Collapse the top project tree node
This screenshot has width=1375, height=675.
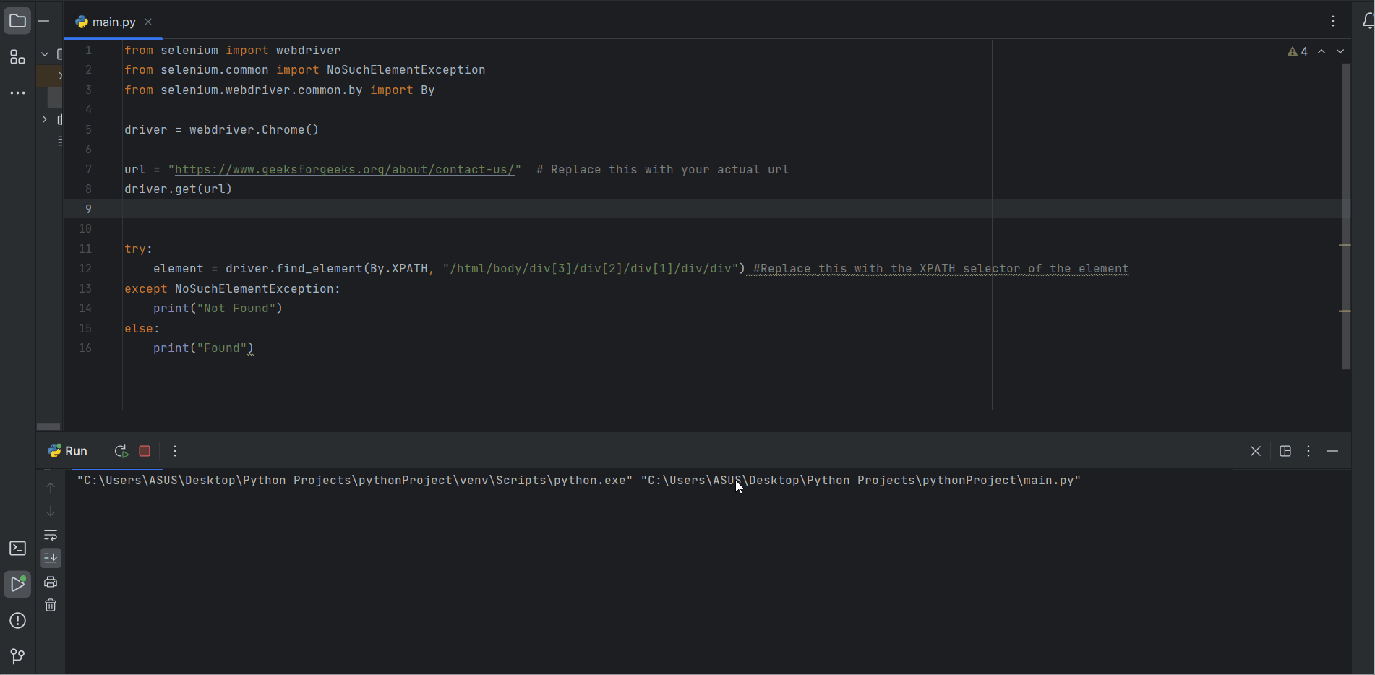point(45,54)
